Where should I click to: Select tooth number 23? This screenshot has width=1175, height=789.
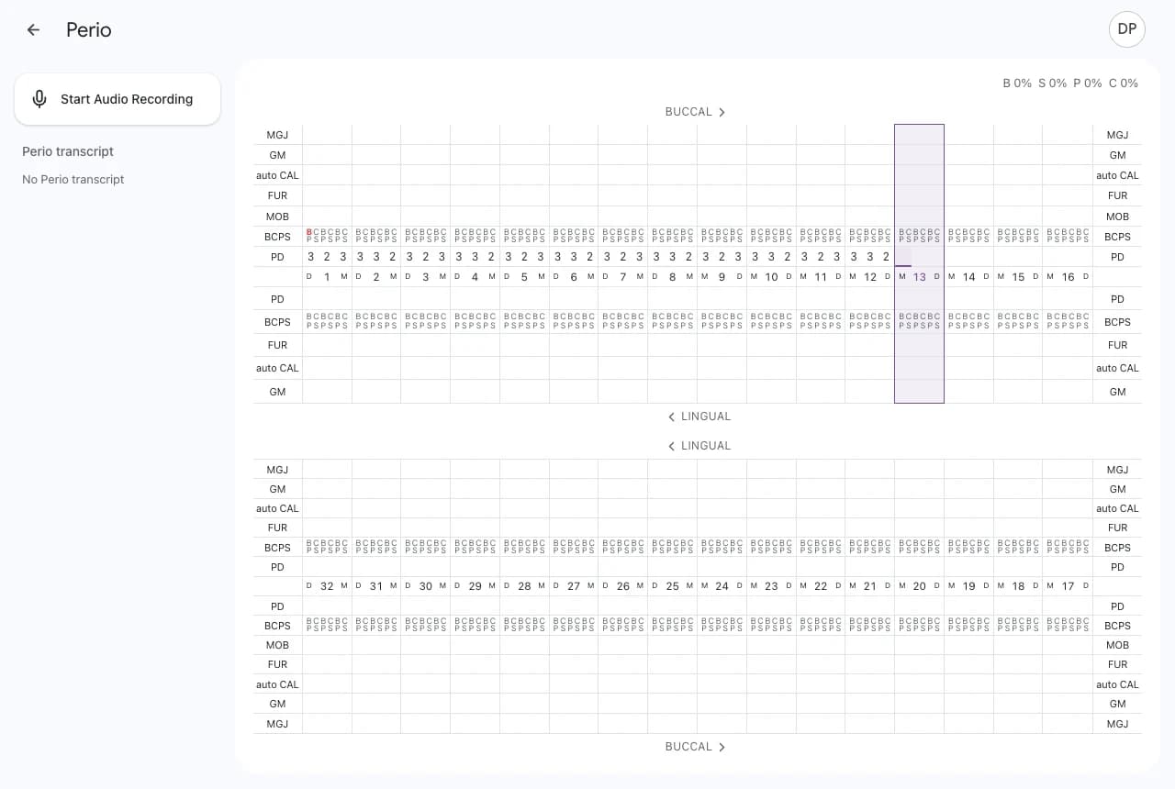771,586
